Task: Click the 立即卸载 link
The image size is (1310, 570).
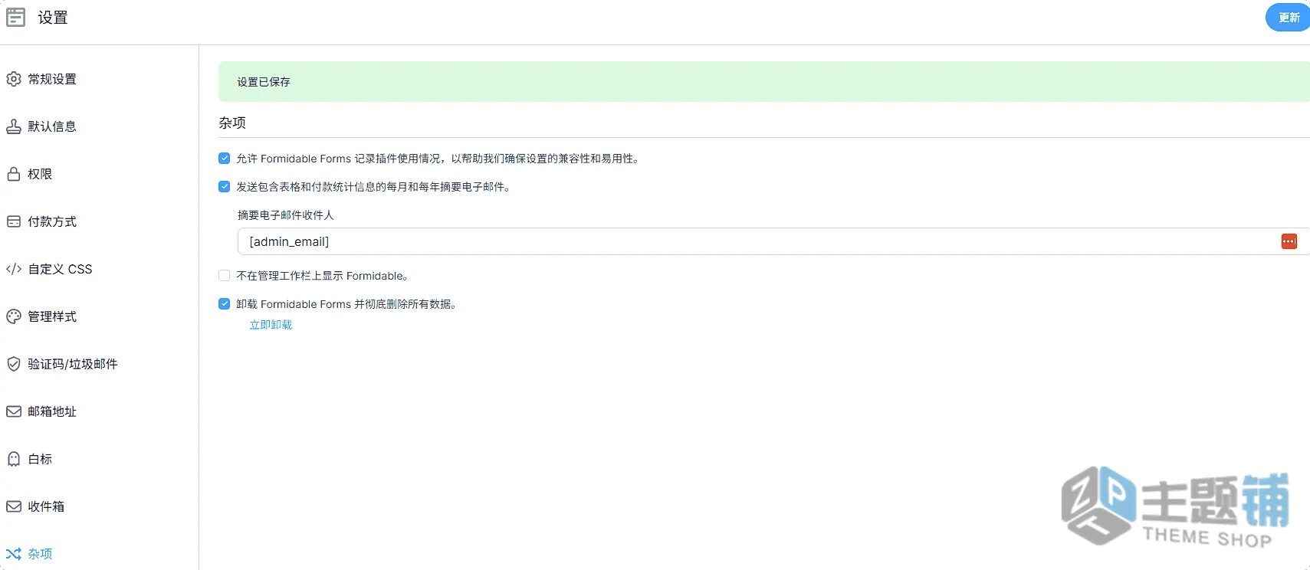Action: tap(271, 325)
